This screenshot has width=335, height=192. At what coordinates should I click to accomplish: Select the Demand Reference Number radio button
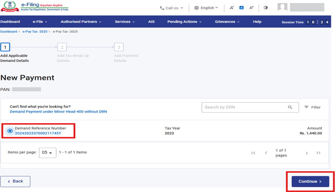10,131
